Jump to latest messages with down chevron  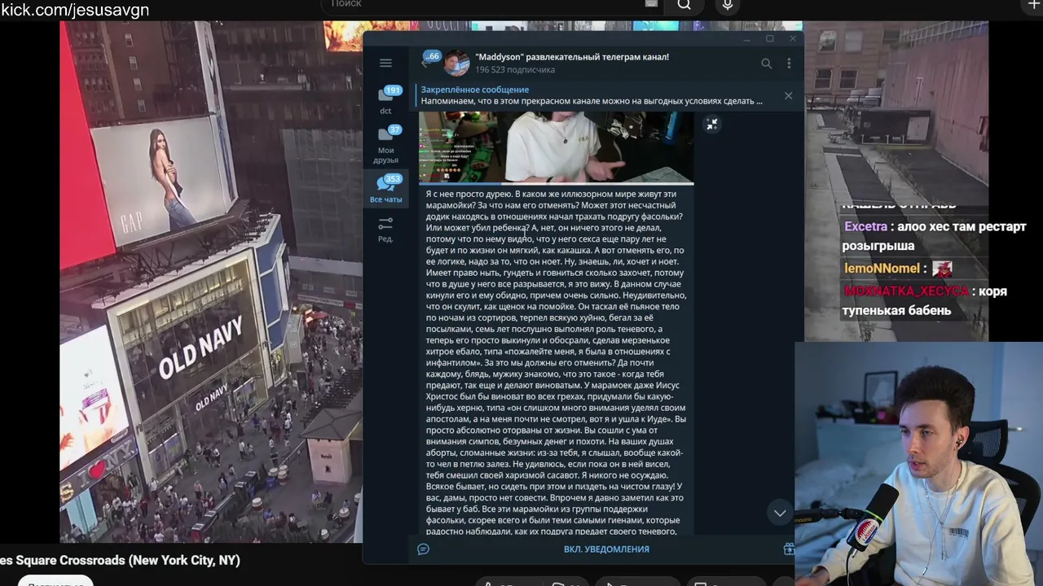(780, 513)
